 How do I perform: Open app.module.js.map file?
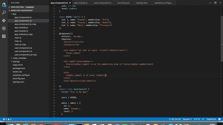click(23, 34)
